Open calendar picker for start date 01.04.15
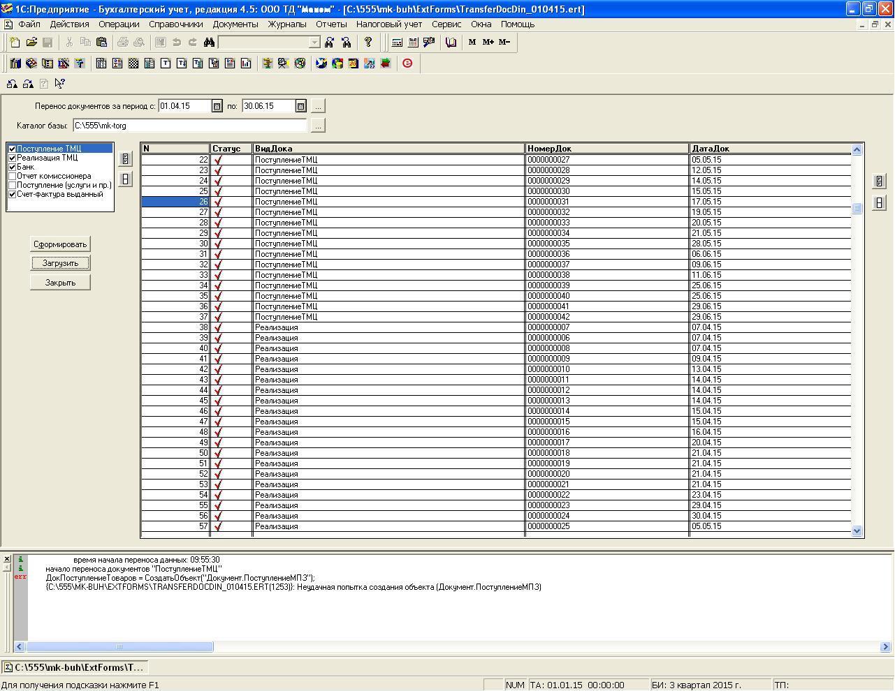This screenshot has width=895, height=691. 217,106
